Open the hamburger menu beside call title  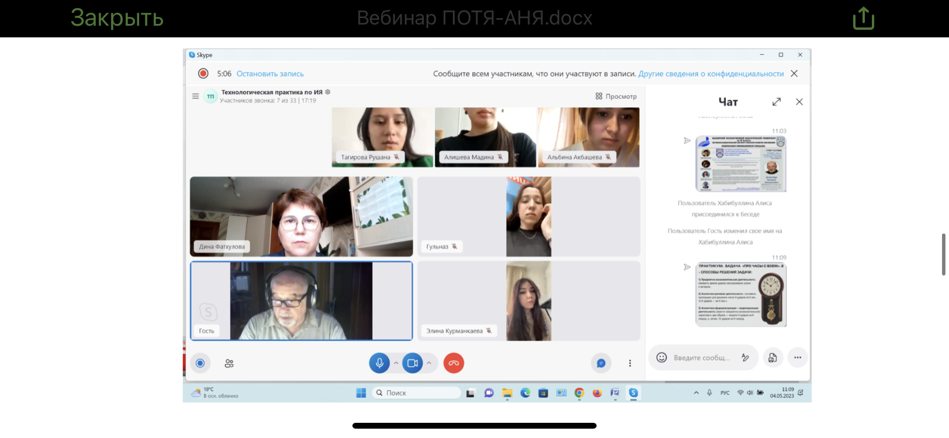click(x=195, y=96)
